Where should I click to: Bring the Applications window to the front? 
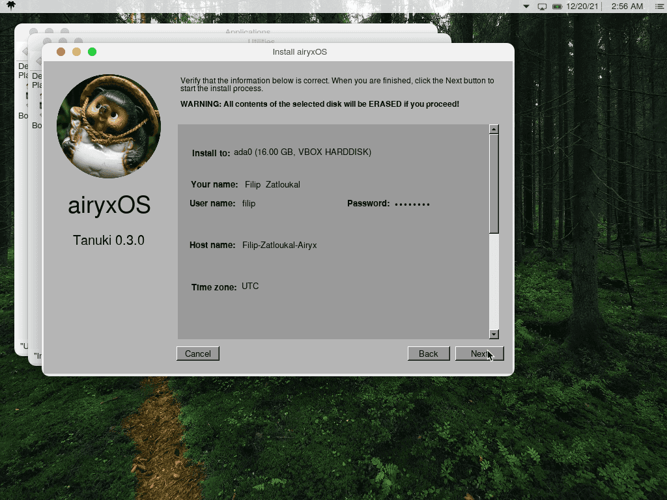(x=248, y=31)
